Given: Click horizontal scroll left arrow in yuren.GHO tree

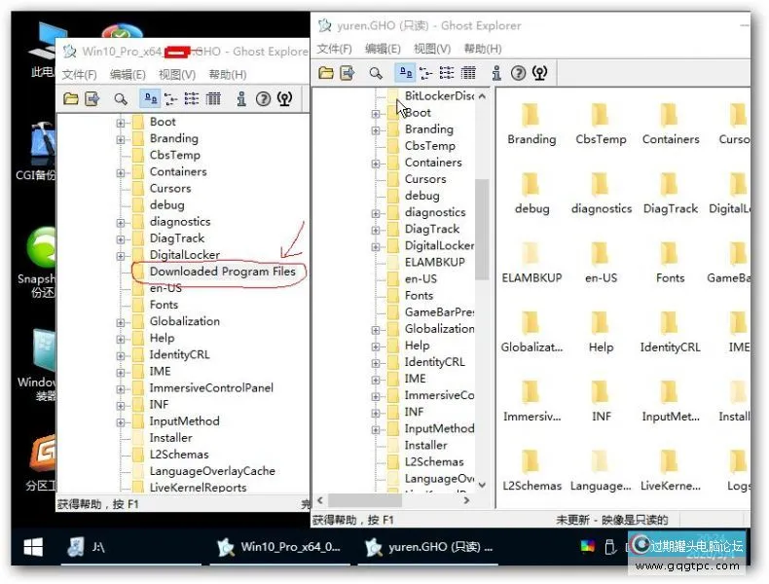Looking at the screenshot, I should tap(320, 500).
